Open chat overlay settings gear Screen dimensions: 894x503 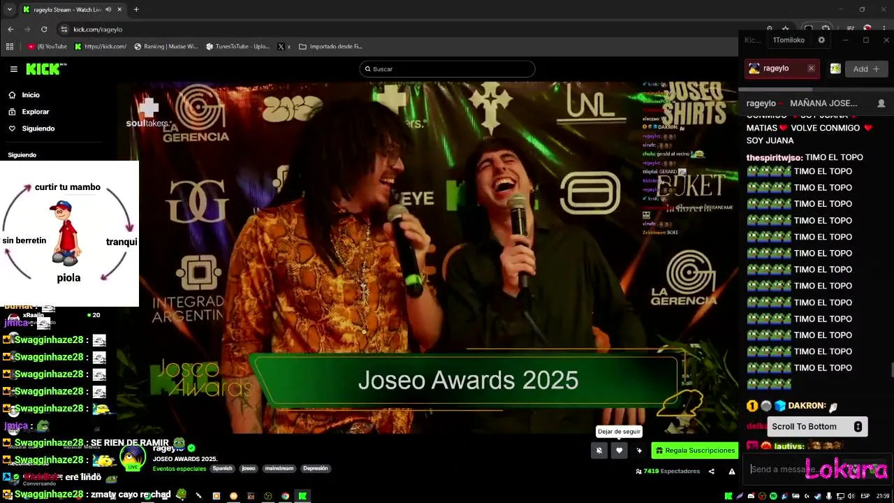[821, 40]
